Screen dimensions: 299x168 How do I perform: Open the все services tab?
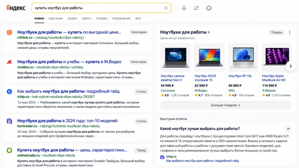click(x=138, y=18)
